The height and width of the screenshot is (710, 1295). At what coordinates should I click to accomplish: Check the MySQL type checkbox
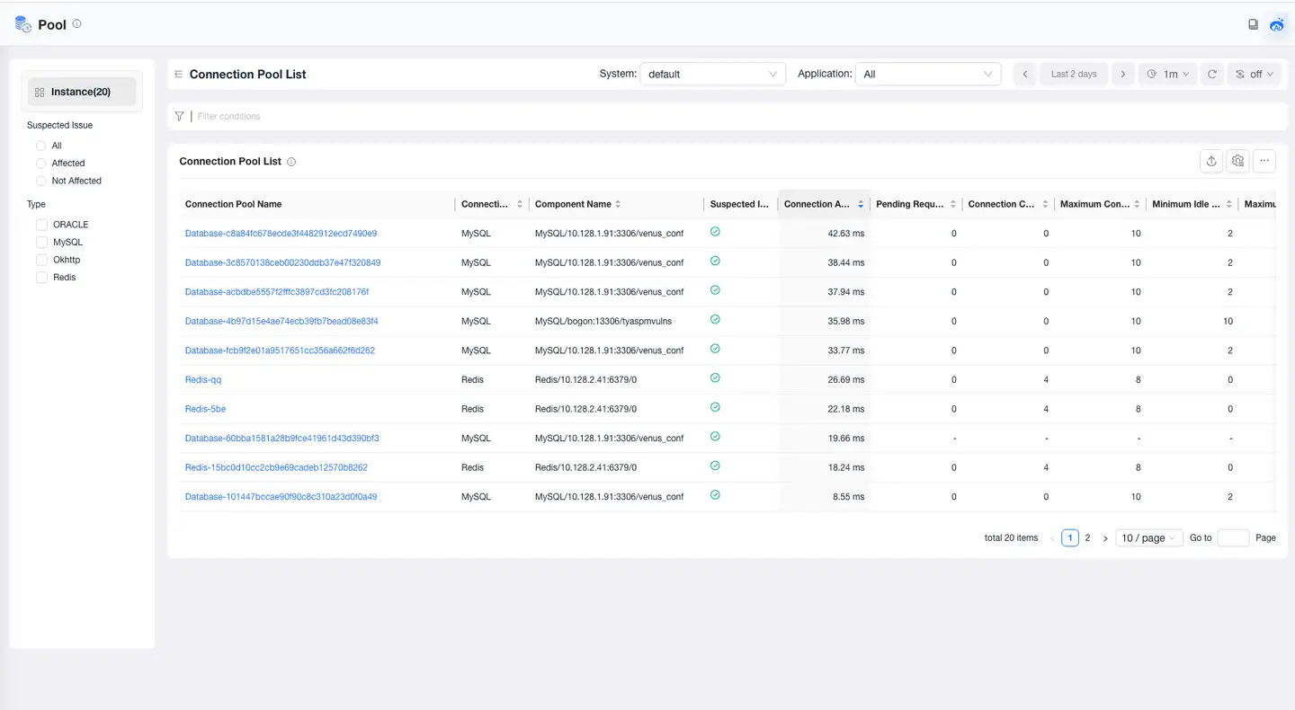pyautogui.click(x=41, y=243)
